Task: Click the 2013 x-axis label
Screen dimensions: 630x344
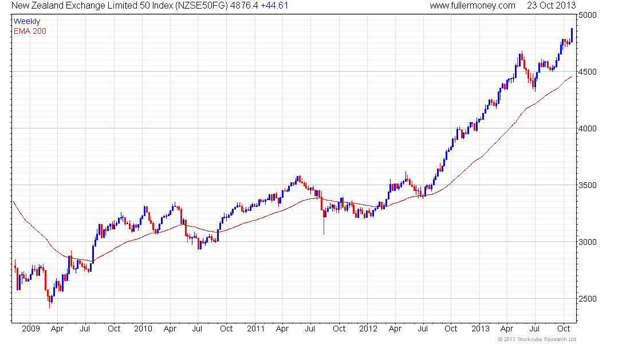Action: [x=480, y=329]
